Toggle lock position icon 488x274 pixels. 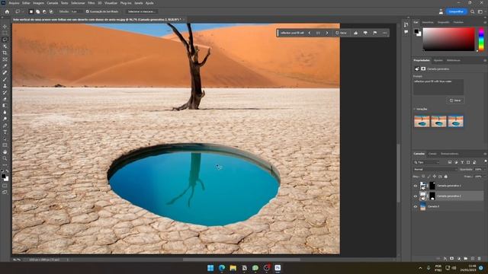pos(435,177)
